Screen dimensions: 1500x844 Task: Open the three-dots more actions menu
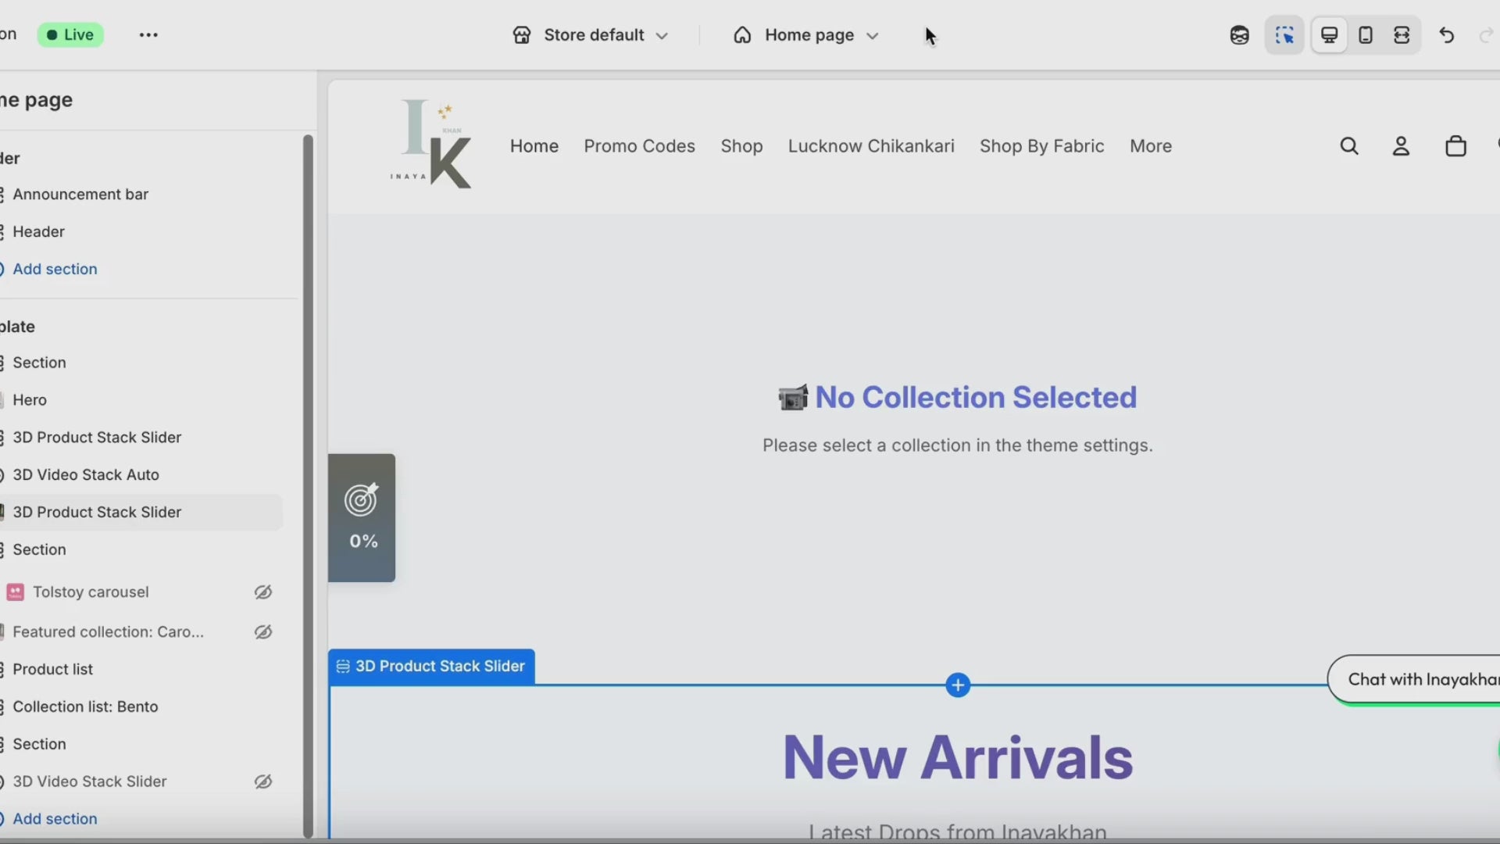[x=148, y=35]
